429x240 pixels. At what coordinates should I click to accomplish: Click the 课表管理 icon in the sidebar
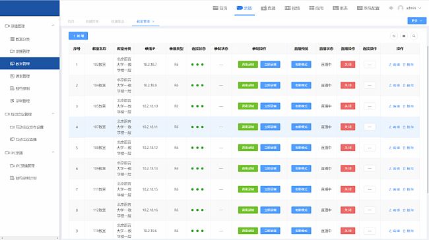click(12, 76)
